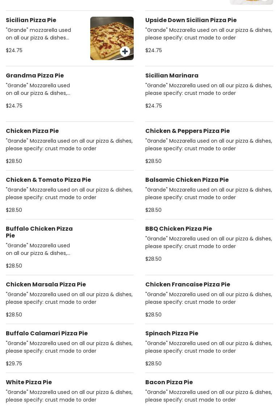
Task: Select White Pizza Pie
Action: (29, 382)
